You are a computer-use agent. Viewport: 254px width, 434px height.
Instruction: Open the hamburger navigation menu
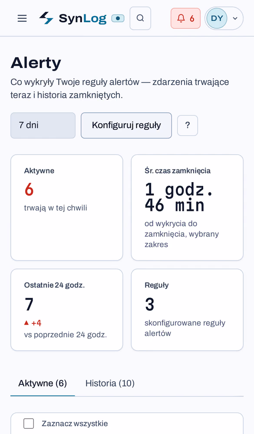(x=22, y=18)
